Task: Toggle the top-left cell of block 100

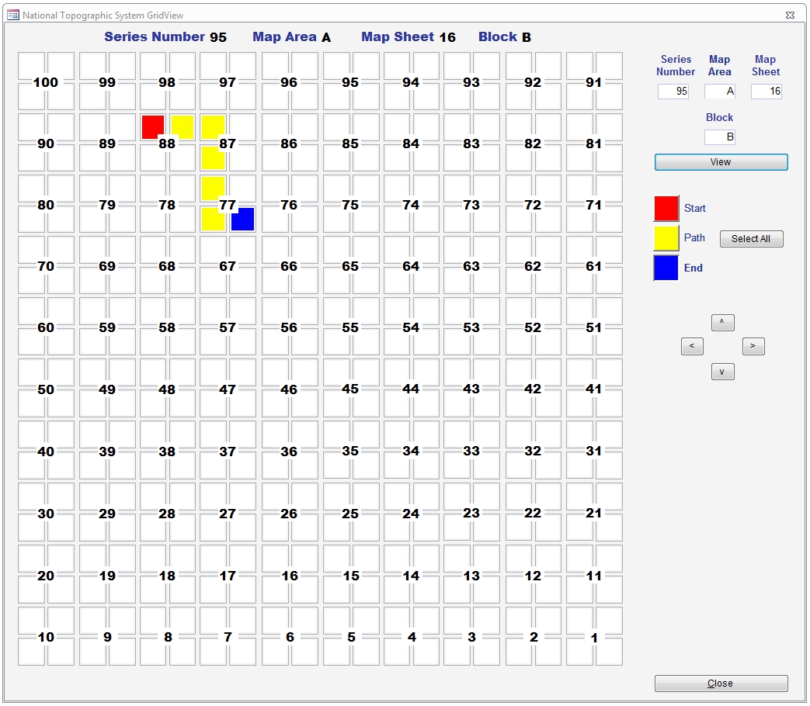Action: point(31,64)
